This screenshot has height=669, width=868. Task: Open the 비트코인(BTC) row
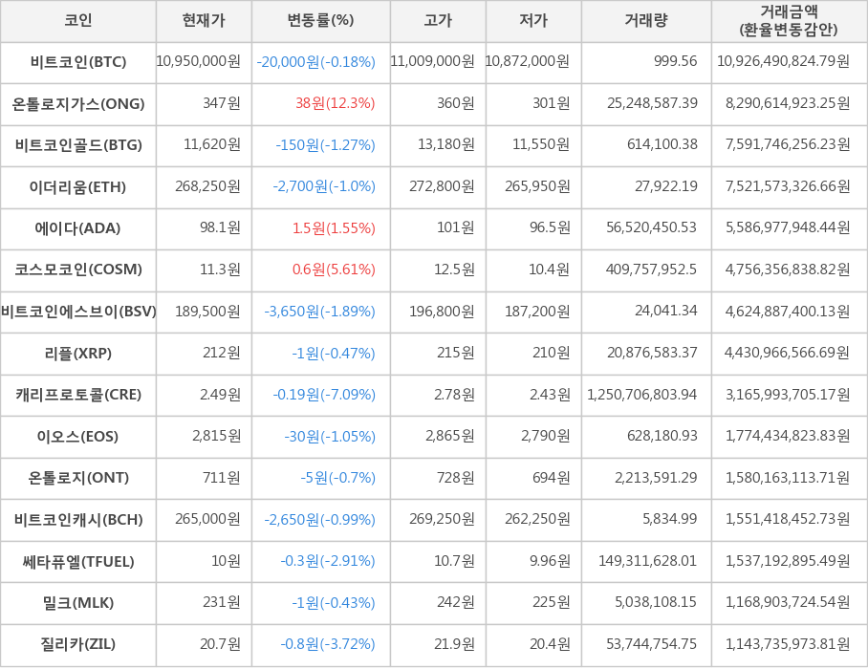[x=78, y=62]
